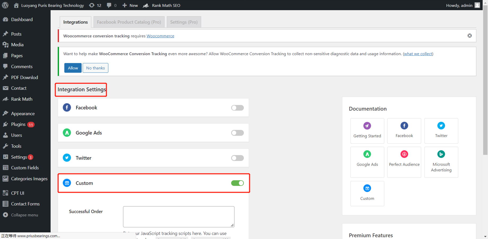The image size is (488, 239).
Task: Click the No thanks button
Action: 95,68
